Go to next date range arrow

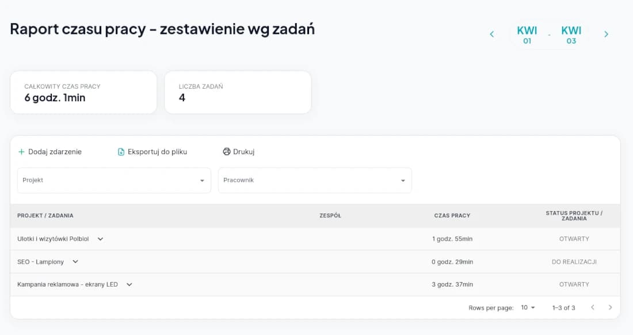(606, 35)
